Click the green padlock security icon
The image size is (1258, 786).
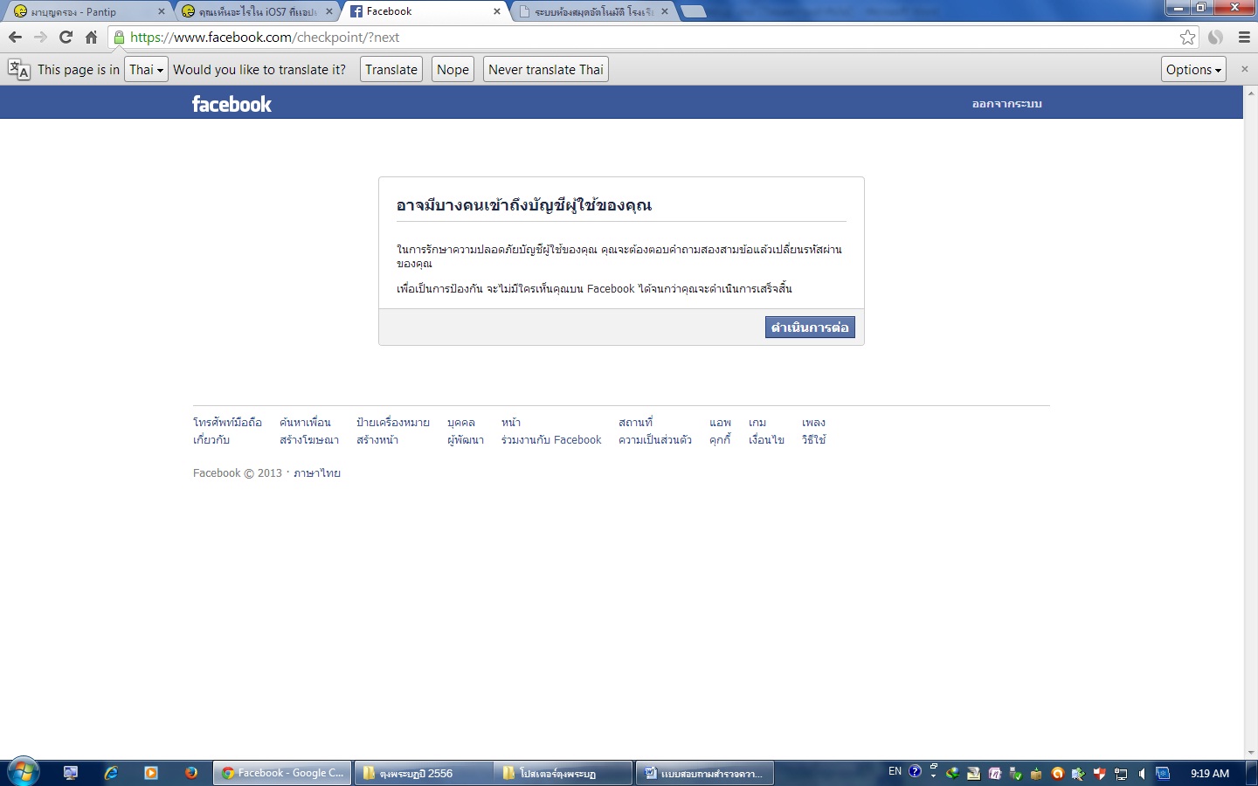pos(120,38)
